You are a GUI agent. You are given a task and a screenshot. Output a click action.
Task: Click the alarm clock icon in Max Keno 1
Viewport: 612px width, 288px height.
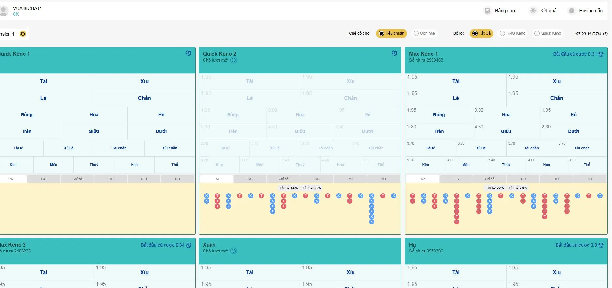[601, 54]
